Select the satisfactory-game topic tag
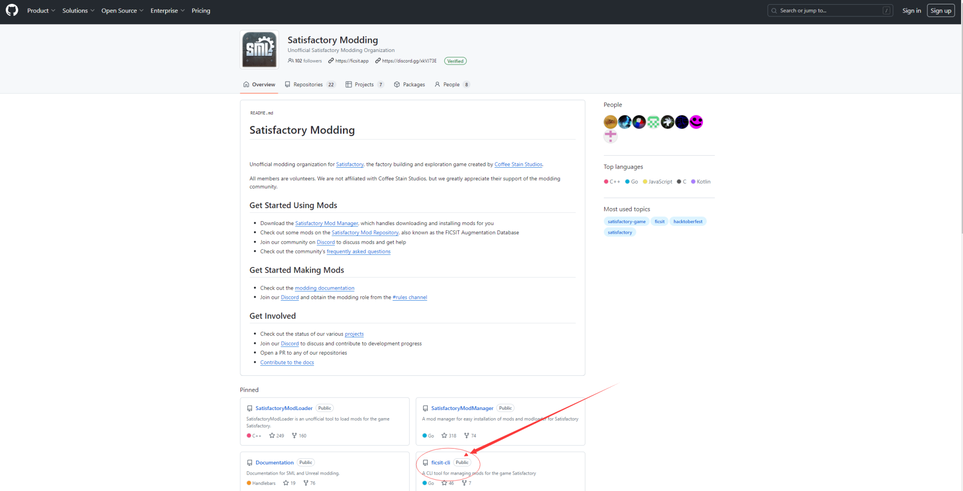 (627, 222)
